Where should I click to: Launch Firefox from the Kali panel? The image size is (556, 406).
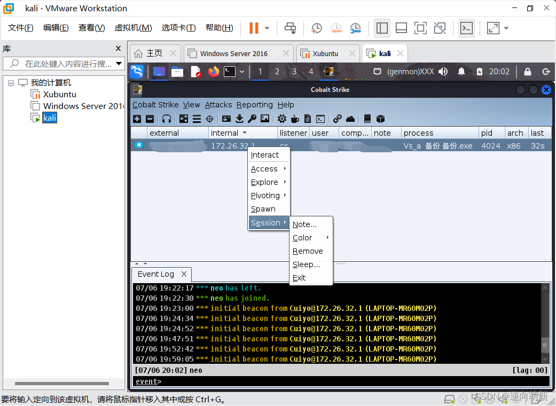click(214, 72)
